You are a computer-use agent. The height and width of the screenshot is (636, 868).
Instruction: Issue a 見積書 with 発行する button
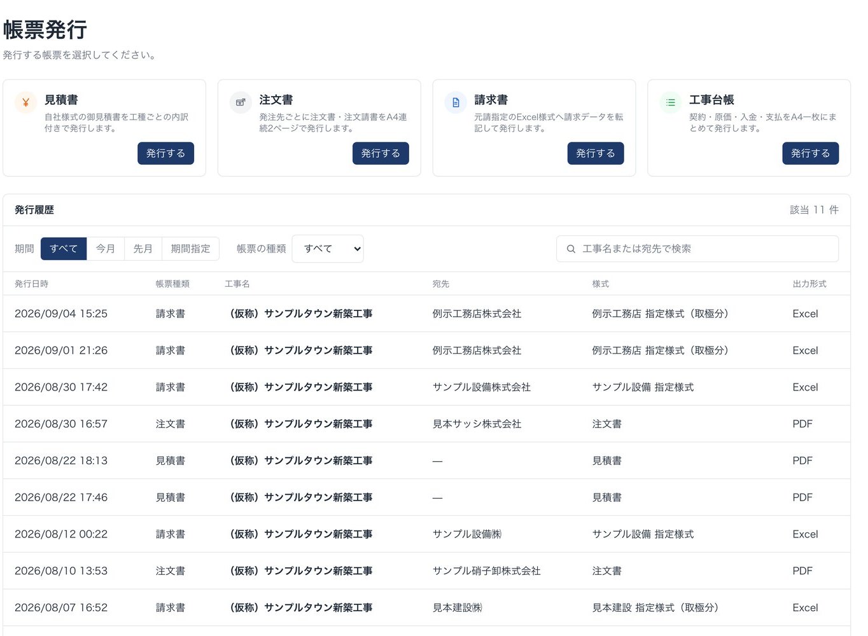point(165,153)
